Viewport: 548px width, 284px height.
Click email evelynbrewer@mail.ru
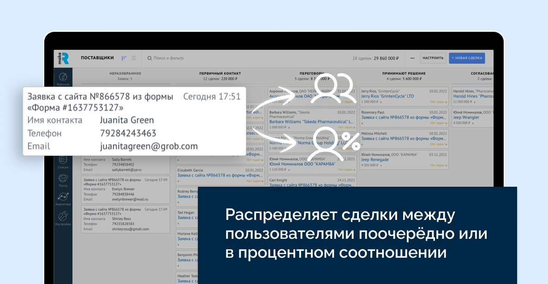point(130,200)
